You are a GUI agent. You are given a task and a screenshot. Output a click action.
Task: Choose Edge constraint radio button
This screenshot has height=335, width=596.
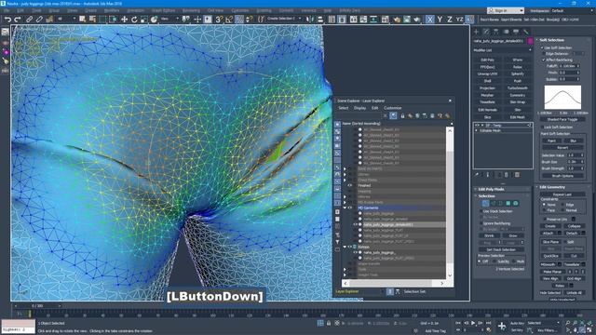(562, 205)
